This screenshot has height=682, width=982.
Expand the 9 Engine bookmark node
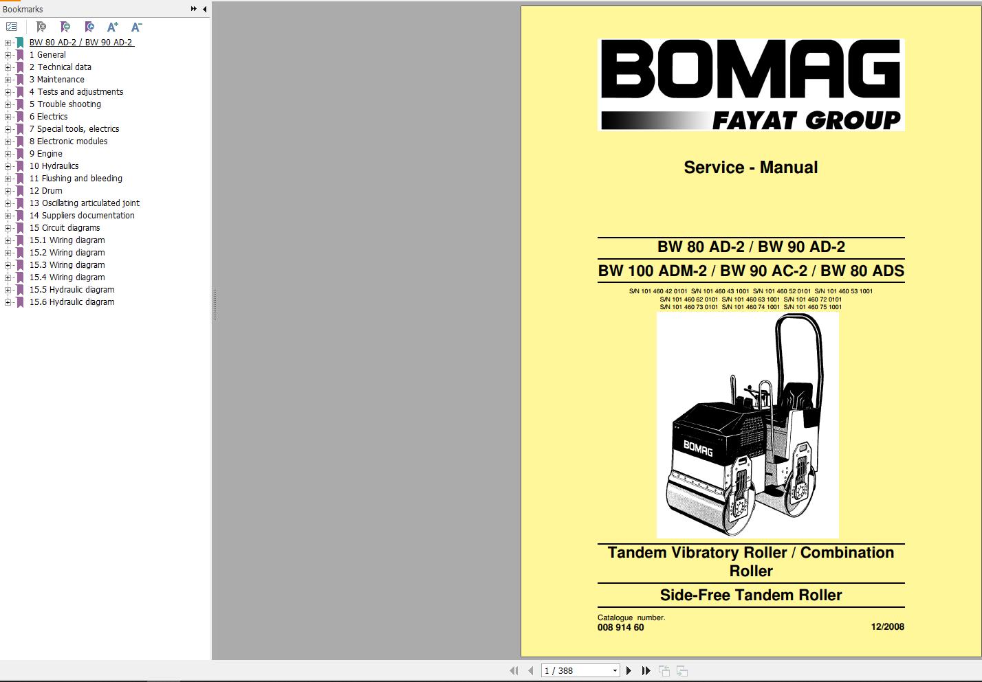(x=8, y=154)
